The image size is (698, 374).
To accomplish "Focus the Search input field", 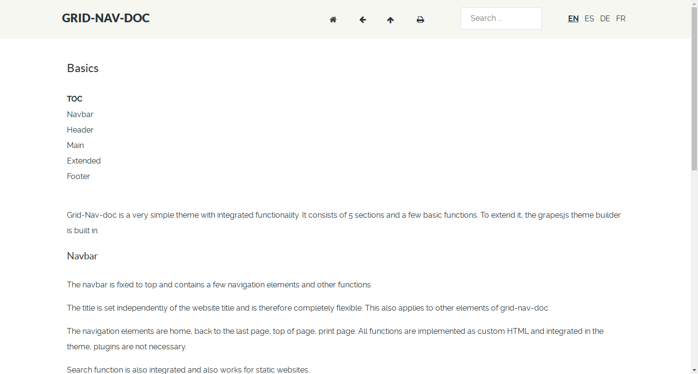I will 501,18.
